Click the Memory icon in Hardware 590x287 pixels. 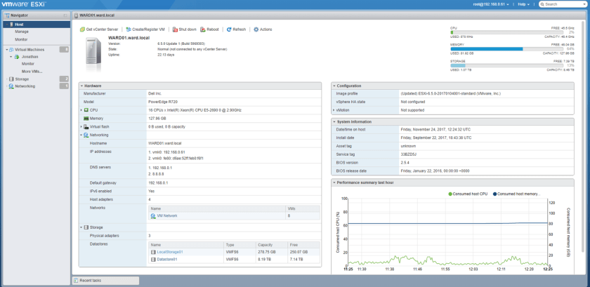click(x=86, y=119)
